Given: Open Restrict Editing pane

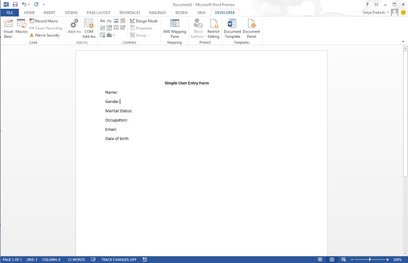Looking at the screenshot, I should 213,29.
